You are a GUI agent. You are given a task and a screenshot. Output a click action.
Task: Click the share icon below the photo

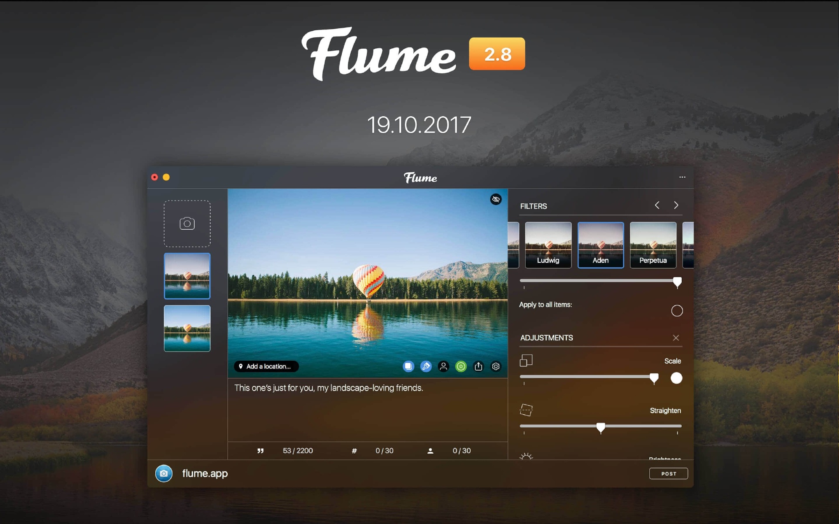(x=478, y=366)
